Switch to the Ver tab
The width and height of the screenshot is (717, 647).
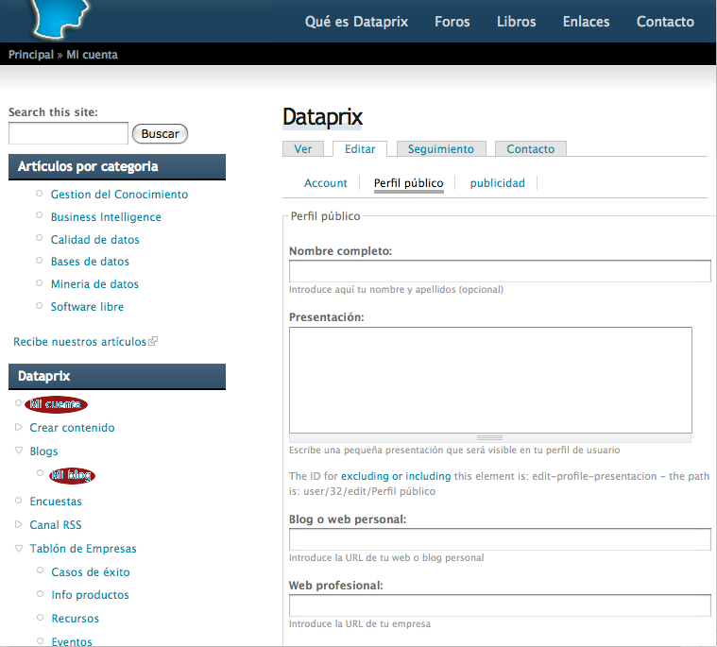[302, 149]
